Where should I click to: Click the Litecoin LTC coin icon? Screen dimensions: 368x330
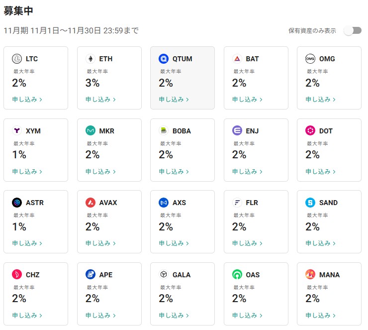tap(17, 59)
